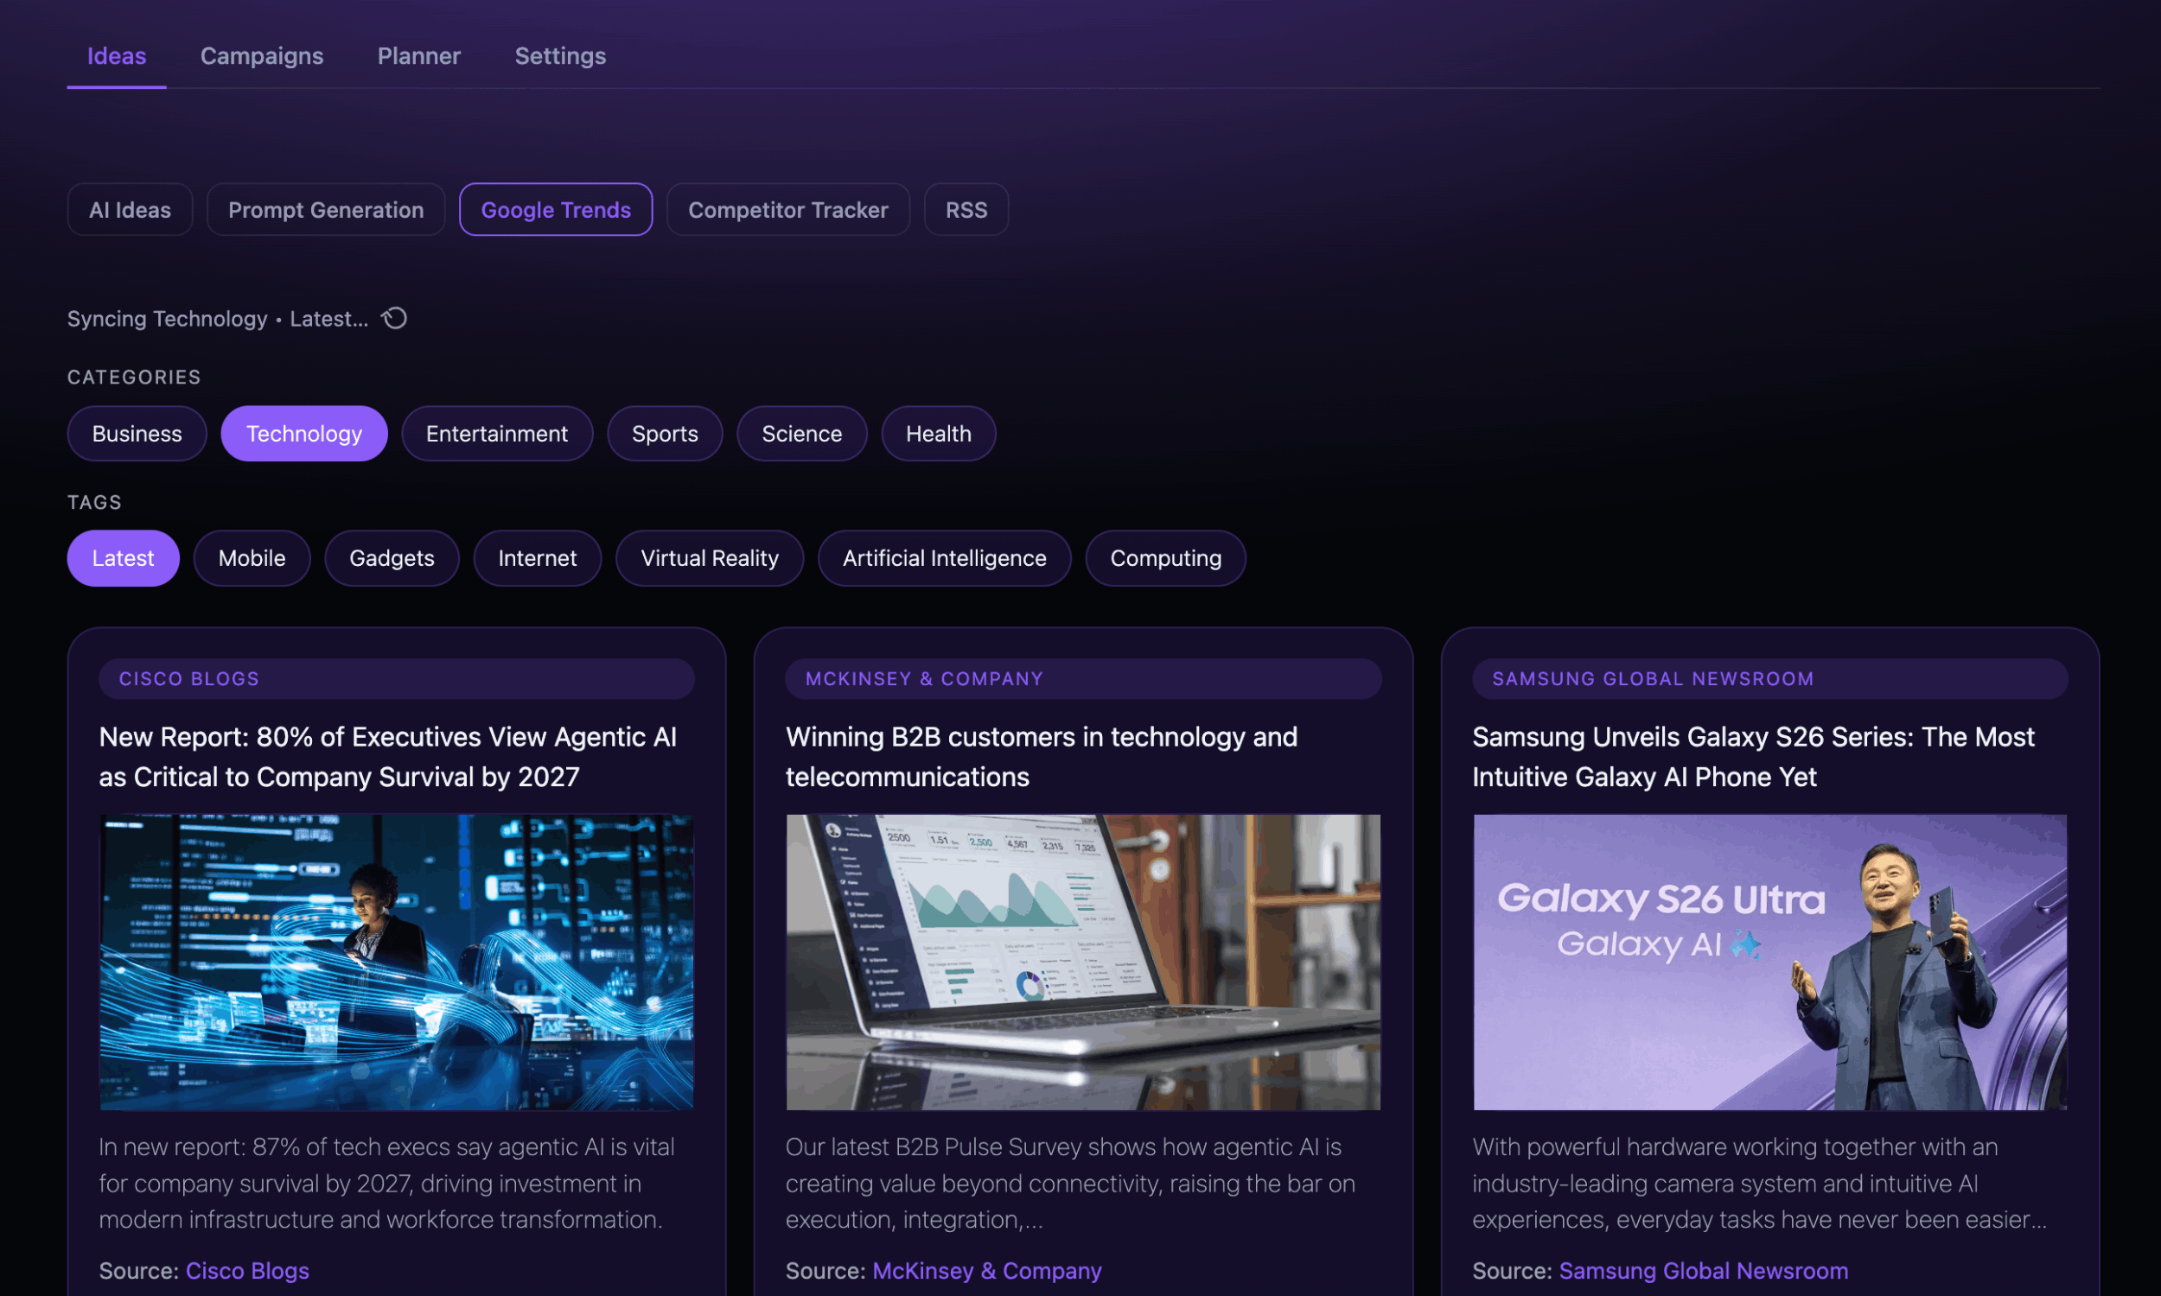Filter by the Mobile tag
Image resolution: width=2161 pixels, height=1296 pixels.
(252, 558)
